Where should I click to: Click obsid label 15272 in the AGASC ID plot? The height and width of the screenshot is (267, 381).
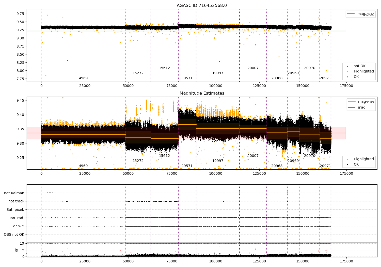point(138,73)
